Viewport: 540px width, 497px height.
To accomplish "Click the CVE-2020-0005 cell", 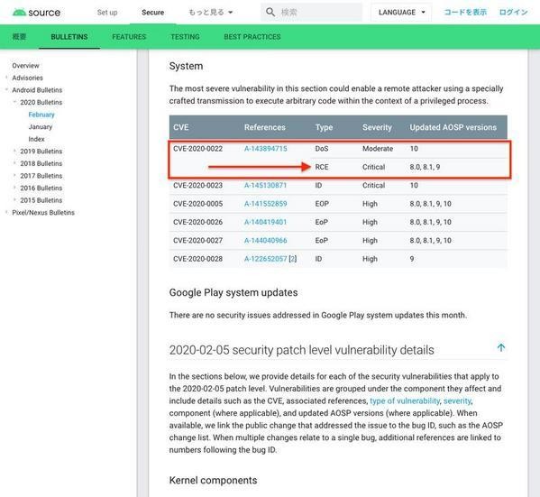I will pos(197,204).
